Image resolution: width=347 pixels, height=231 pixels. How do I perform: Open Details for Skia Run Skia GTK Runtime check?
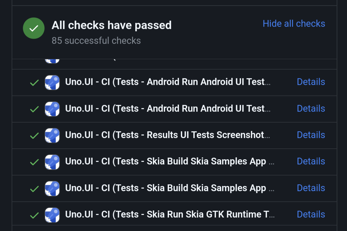(311, 214)
